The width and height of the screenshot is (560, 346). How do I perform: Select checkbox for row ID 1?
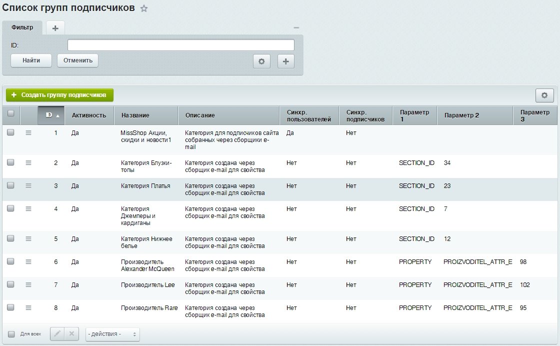(10, 132)
